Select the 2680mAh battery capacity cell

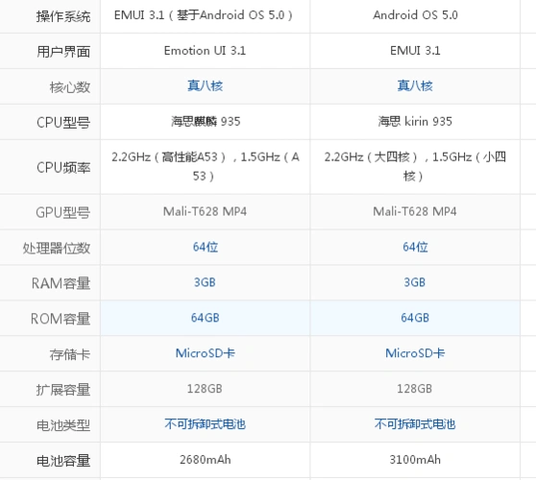click(206, 460)
